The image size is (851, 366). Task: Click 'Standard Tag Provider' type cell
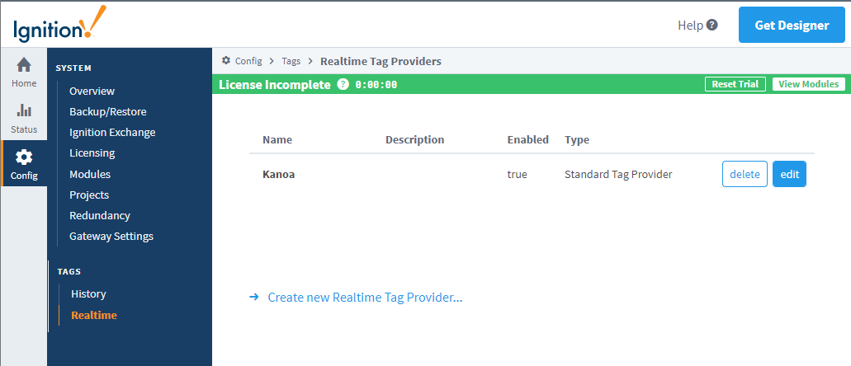click(618, 175)
